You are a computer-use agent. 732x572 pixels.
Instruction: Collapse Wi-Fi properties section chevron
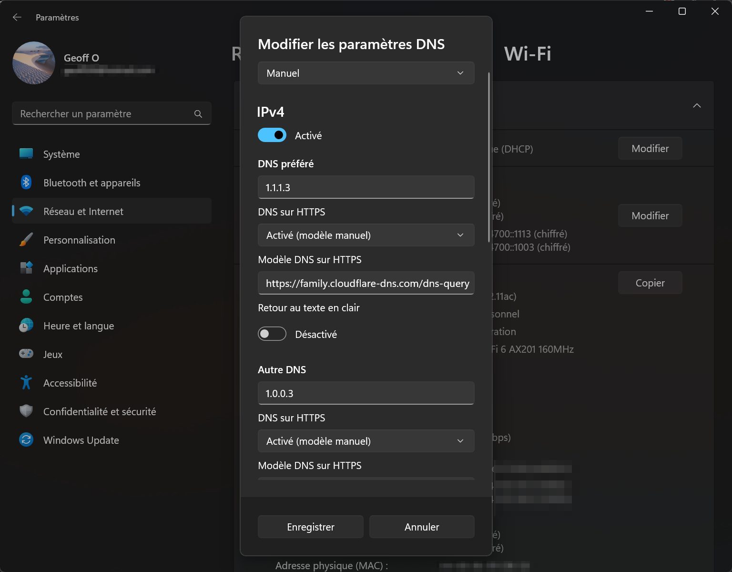[x=697, y=105]
